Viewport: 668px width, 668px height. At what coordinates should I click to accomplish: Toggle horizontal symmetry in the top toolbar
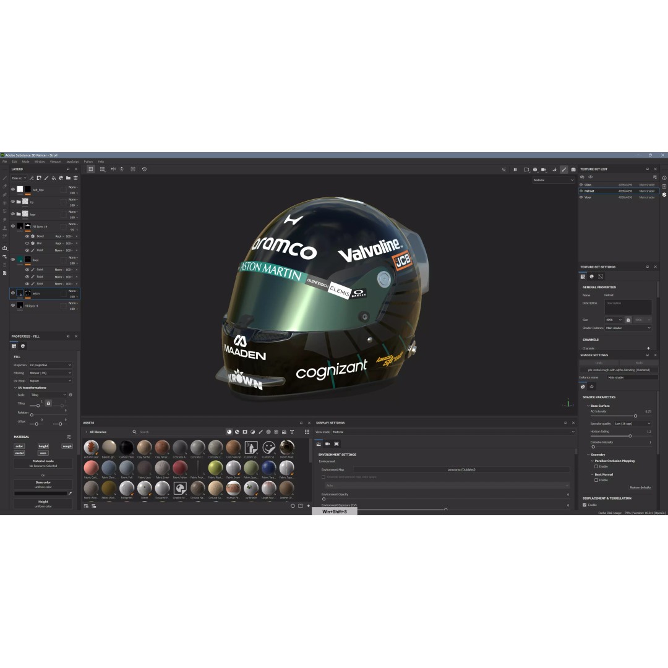(x=113, y=169)
